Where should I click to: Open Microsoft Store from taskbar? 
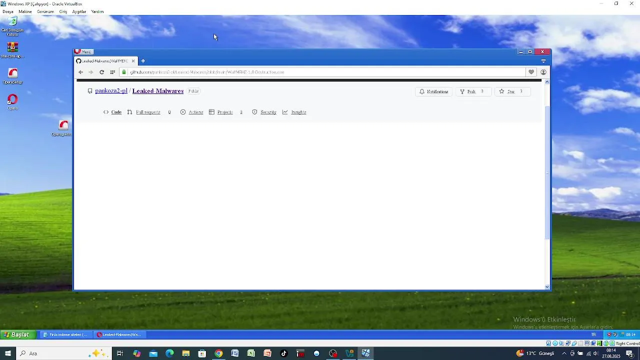(x=202, y=353)
